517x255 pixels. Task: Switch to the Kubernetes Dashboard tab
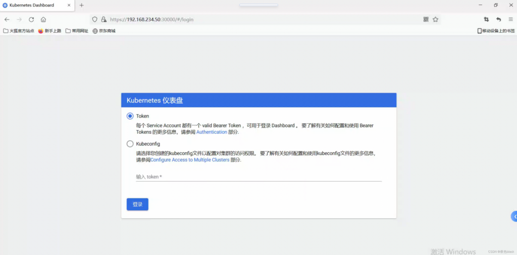point(37,5)
